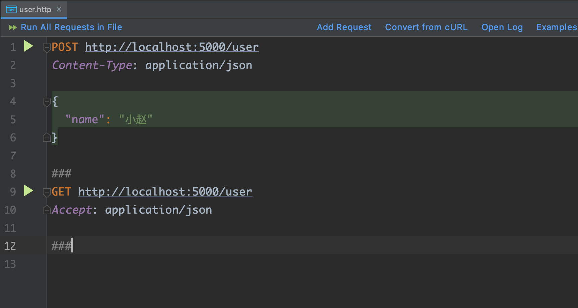
Task: Open Convert from cURL
Action: [426, 27]
